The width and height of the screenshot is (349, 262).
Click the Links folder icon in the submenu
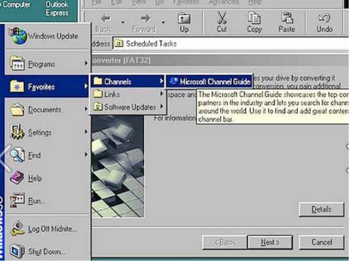98,94
